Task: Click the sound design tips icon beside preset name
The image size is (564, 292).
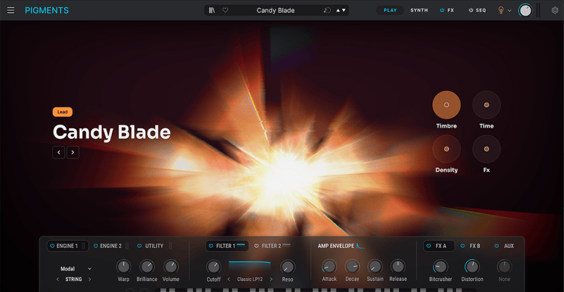Action: [x=327, y=10]
